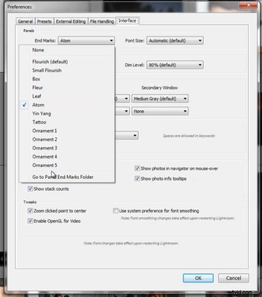The height and width of the screenshot is (297, 262).
Task: Open Medium Gray secondary window dropdown
Action: pos(160,99)
